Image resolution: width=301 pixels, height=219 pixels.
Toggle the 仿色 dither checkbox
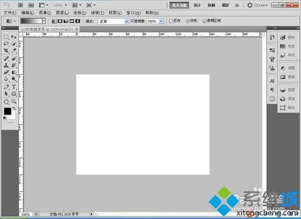pyautogui.click(x=188, y=21)
